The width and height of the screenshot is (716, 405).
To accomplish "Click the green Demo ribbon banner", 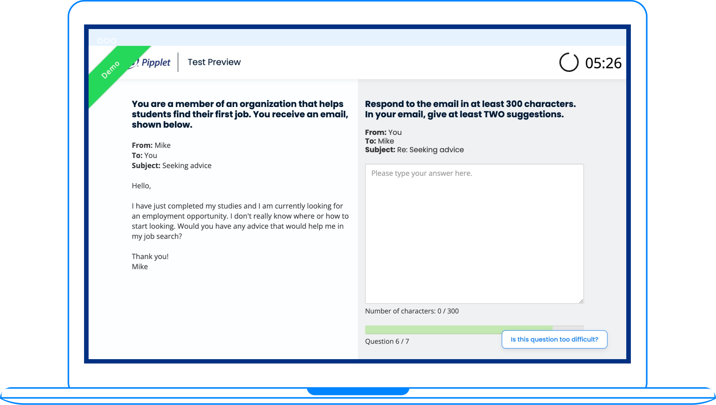I will (x=112, y=69).
